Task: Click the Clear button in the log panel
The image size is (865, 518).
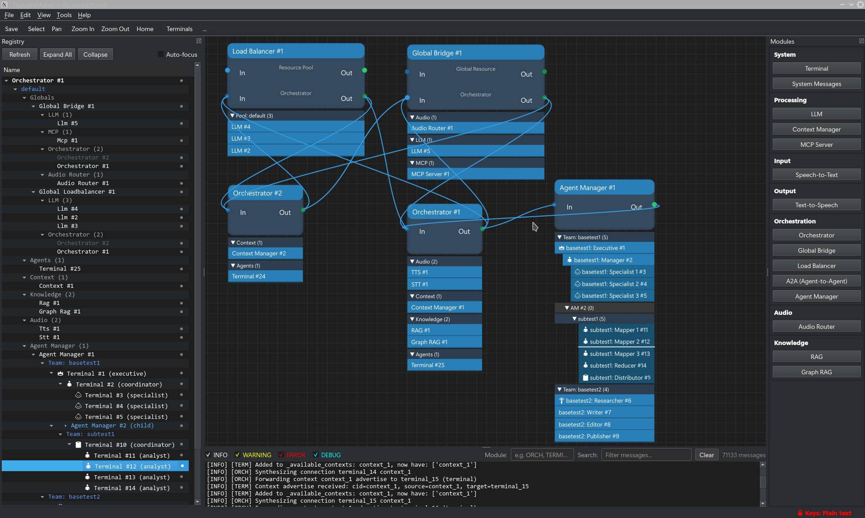Action: pyautogui.click(x=706, y=455)
